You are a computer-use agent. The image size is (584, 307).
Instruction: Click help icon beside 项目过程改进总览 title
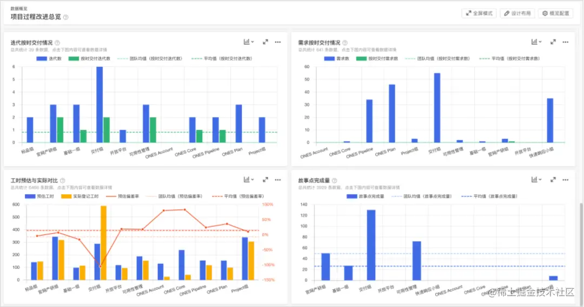(66, 17)
